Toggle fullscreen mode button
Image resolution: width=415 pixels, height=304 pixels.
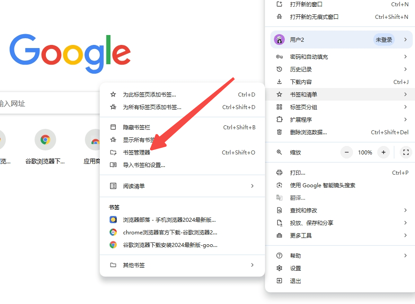click(x=406, y=152)
